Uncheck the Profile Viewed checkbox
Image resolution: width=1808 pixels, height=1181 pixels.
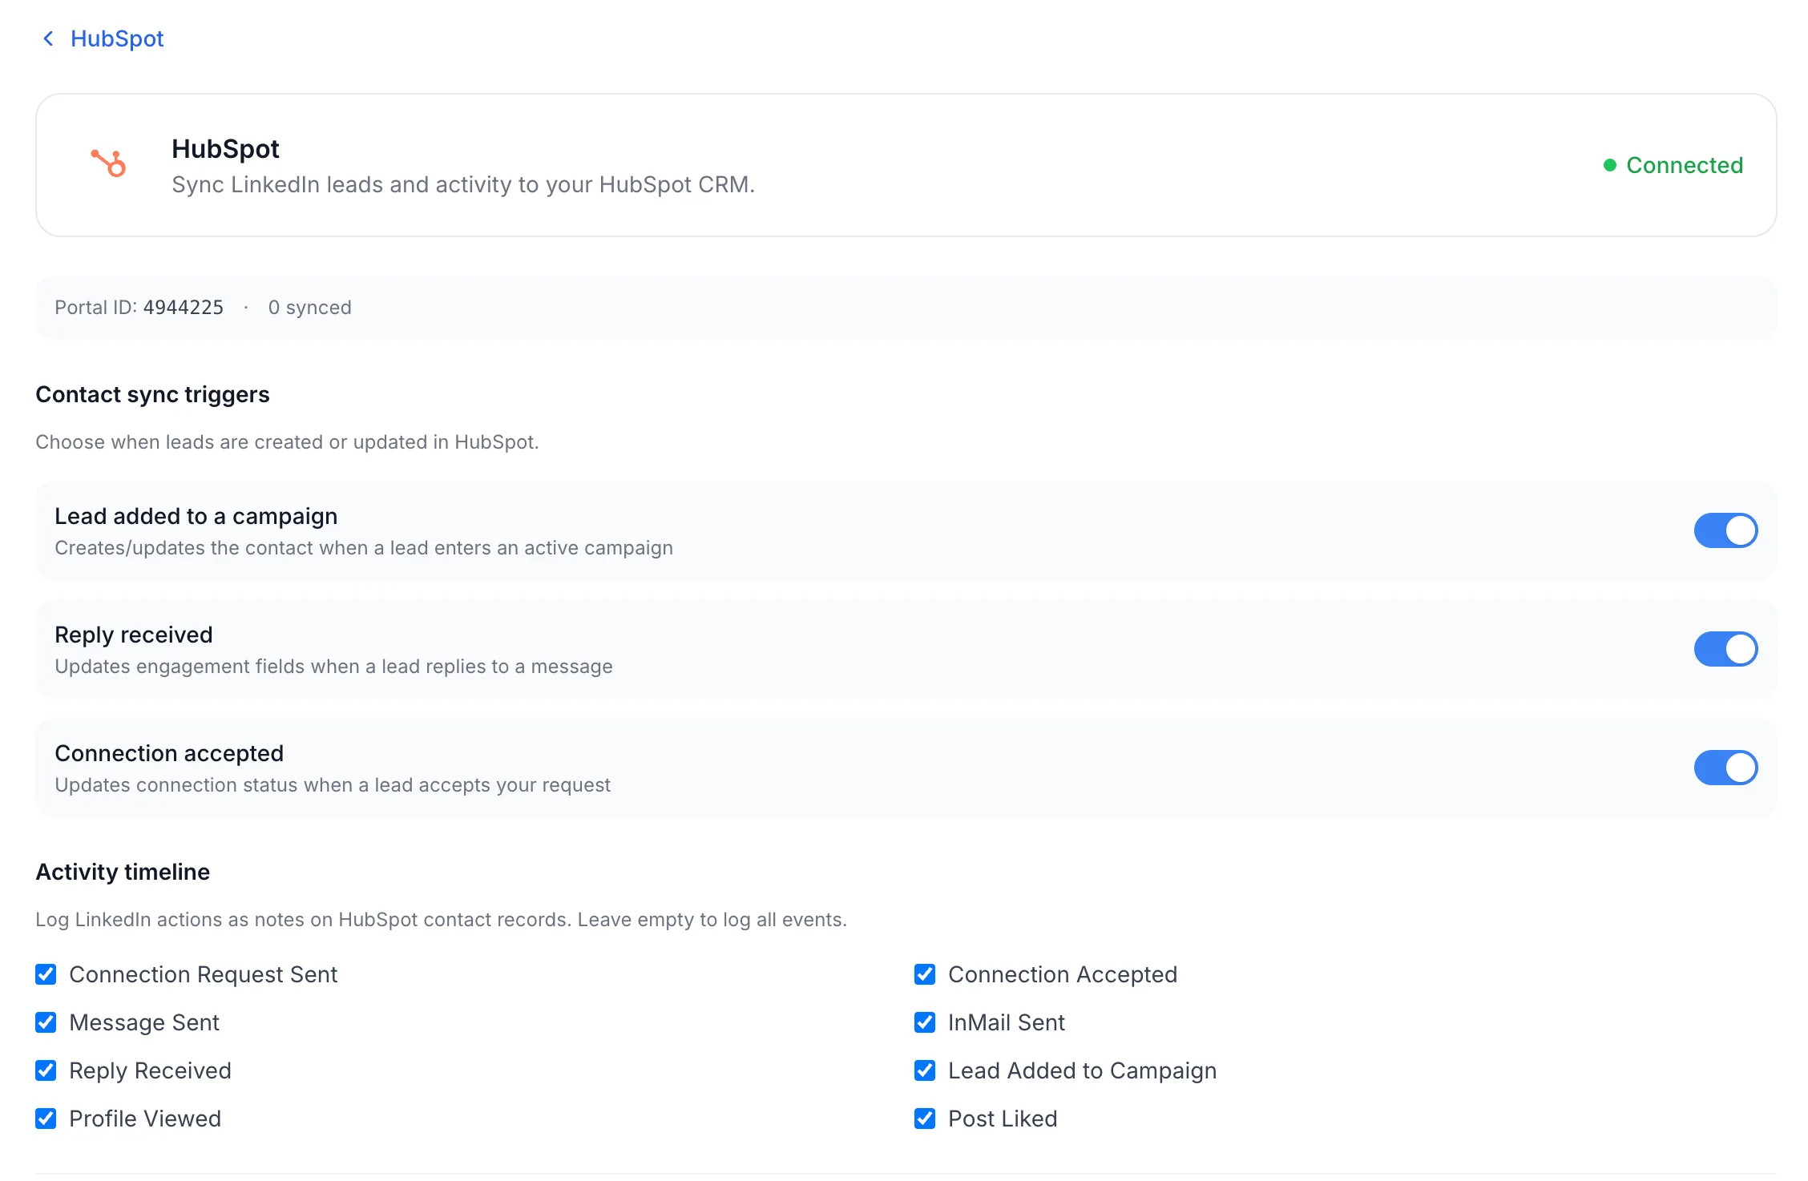[x=46, y=1119]
